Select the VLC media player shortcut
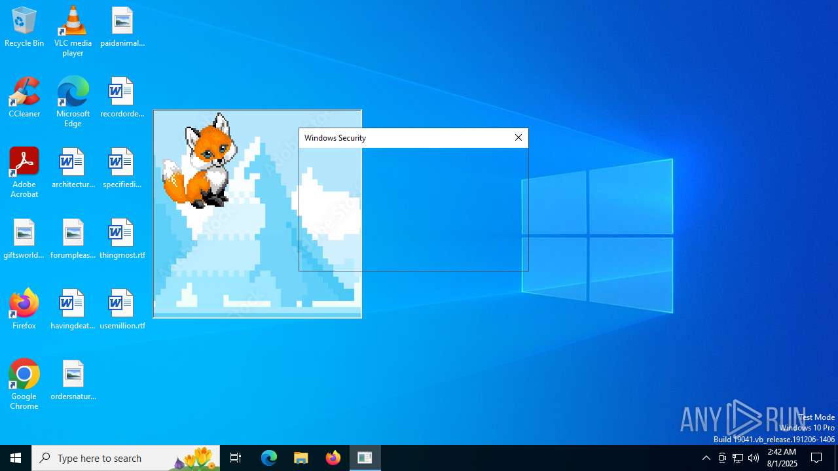The height and width of the screenshot is (471, 838). (x=73, y=31)
